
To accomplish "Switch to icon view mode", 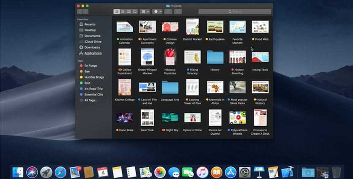I will [x=117, y=12].
